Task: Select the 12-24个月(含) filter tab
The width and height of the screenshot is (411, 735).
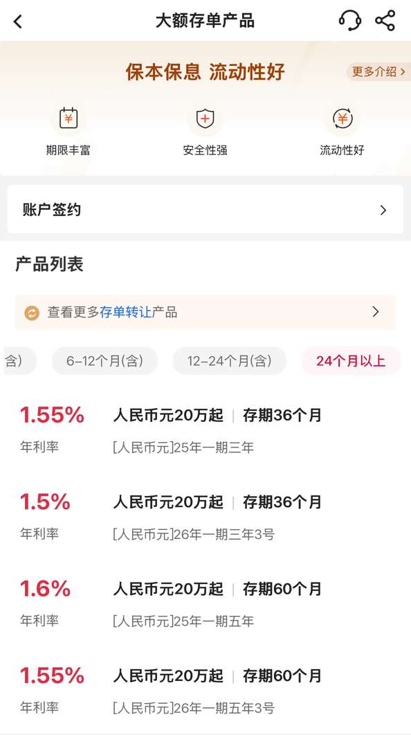Action: click(x=230, y=361)
